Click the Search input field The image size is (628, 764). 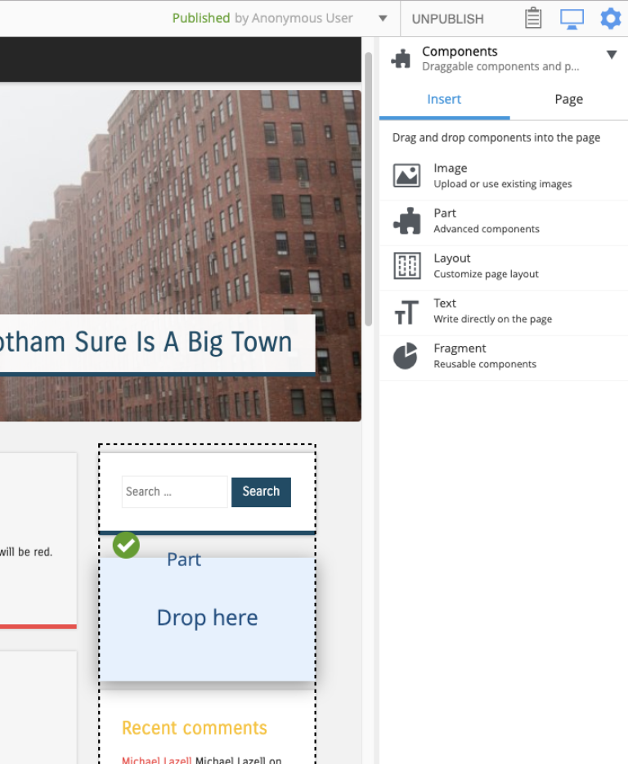click(x=174, y=492)
